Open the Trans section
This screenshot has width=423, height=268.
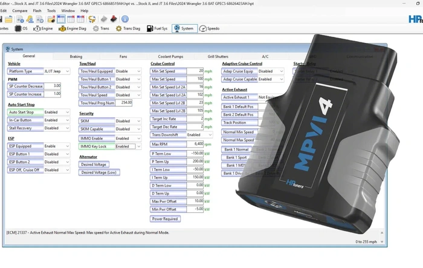(101, 28)
